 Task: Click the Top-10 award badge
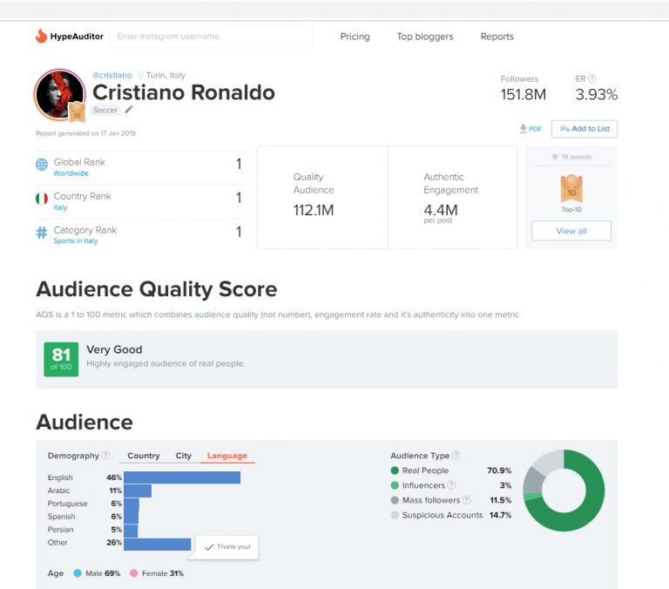(571, 189)
